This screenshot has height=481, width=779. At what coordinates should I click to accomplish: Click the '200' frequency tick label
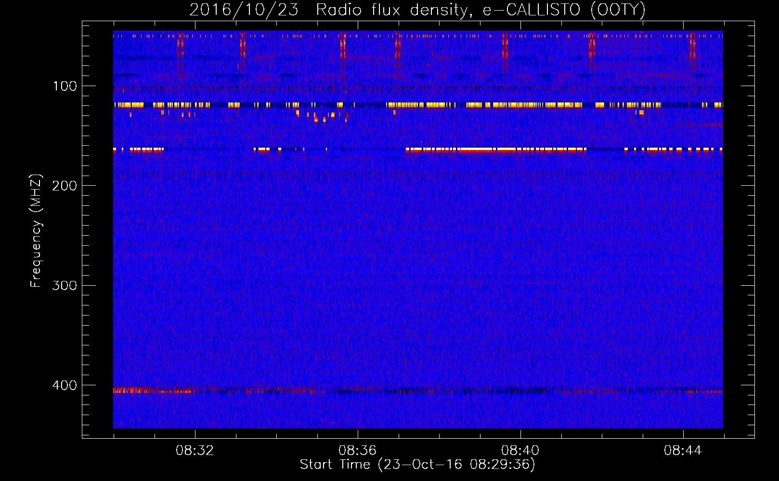[x=65, y=186]
